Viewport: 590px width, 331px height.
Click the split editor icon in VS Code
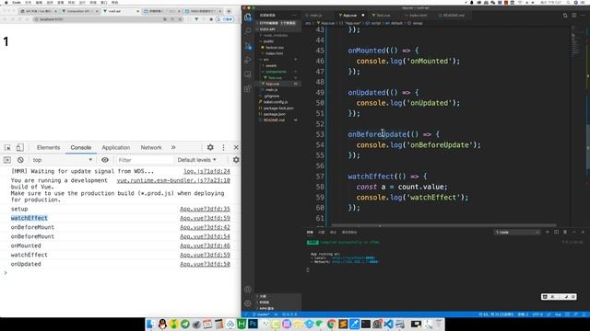click(573, 16)
